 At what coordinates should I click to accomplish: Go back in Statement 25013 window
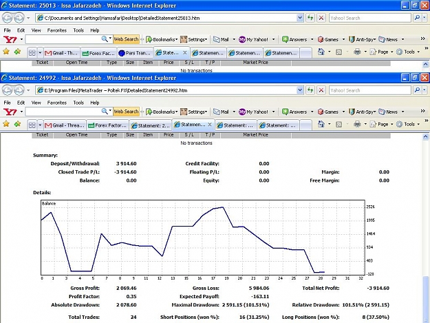[8, 18]
